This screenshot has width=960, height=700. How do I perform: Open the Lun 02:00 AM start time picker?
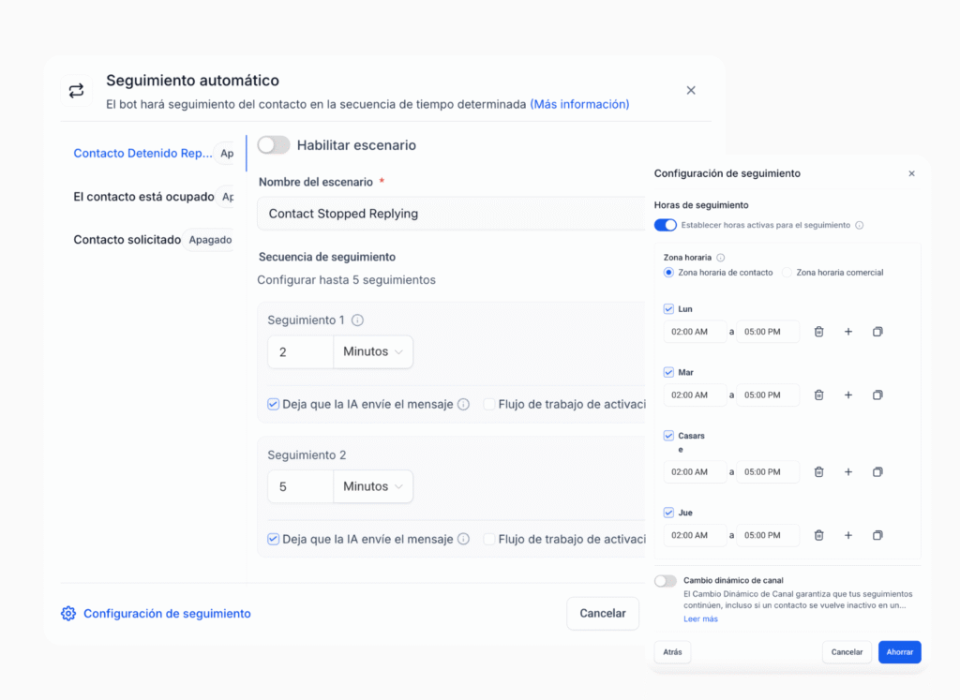tap(694, 332)
